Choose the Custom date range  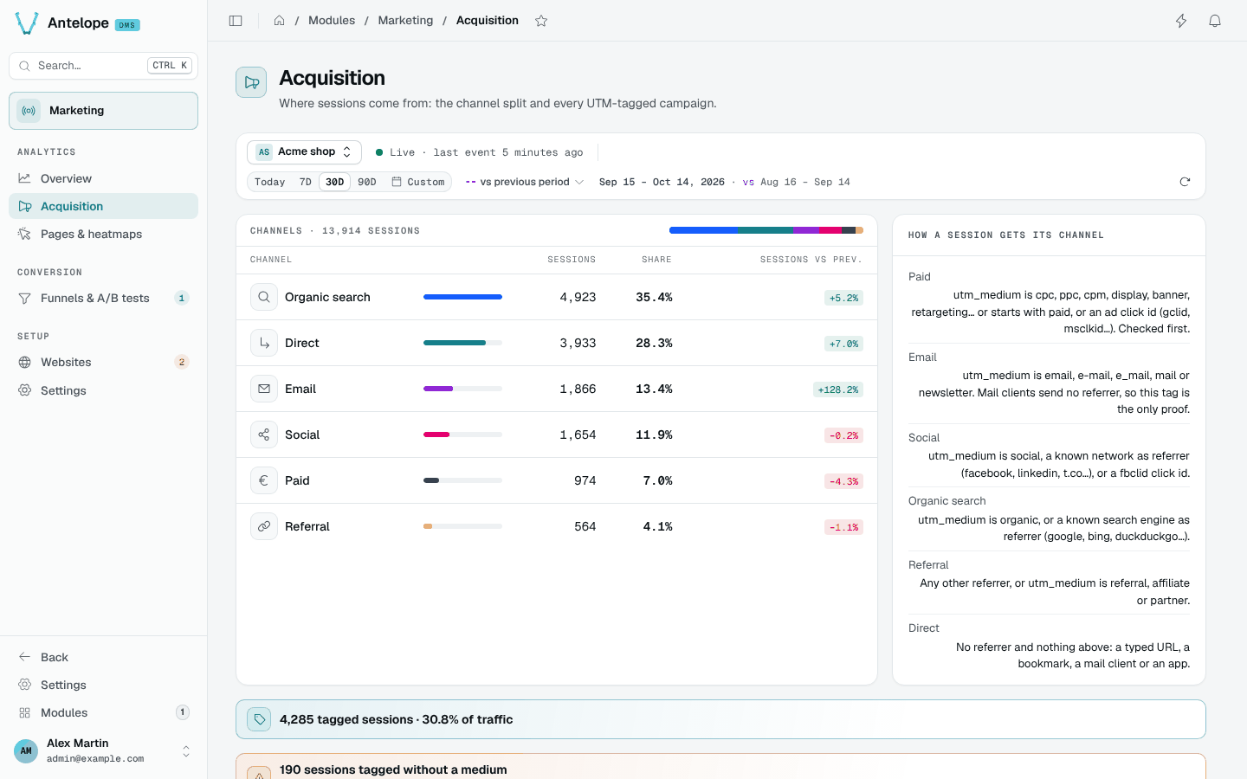[418, 182]
